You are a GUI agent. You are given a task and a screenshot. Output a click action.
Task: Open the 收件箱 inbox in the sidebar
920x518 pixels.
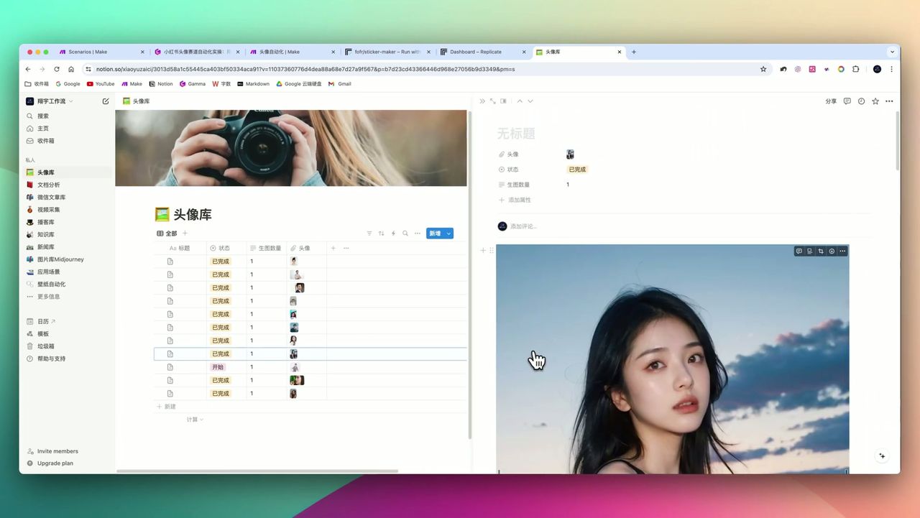click(45, 141)
